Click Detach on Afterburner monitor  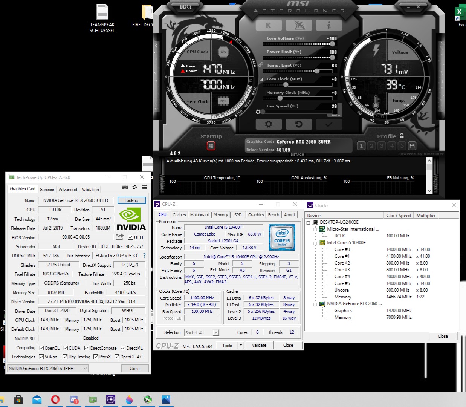pyautogui.click(x=297, y=155)
